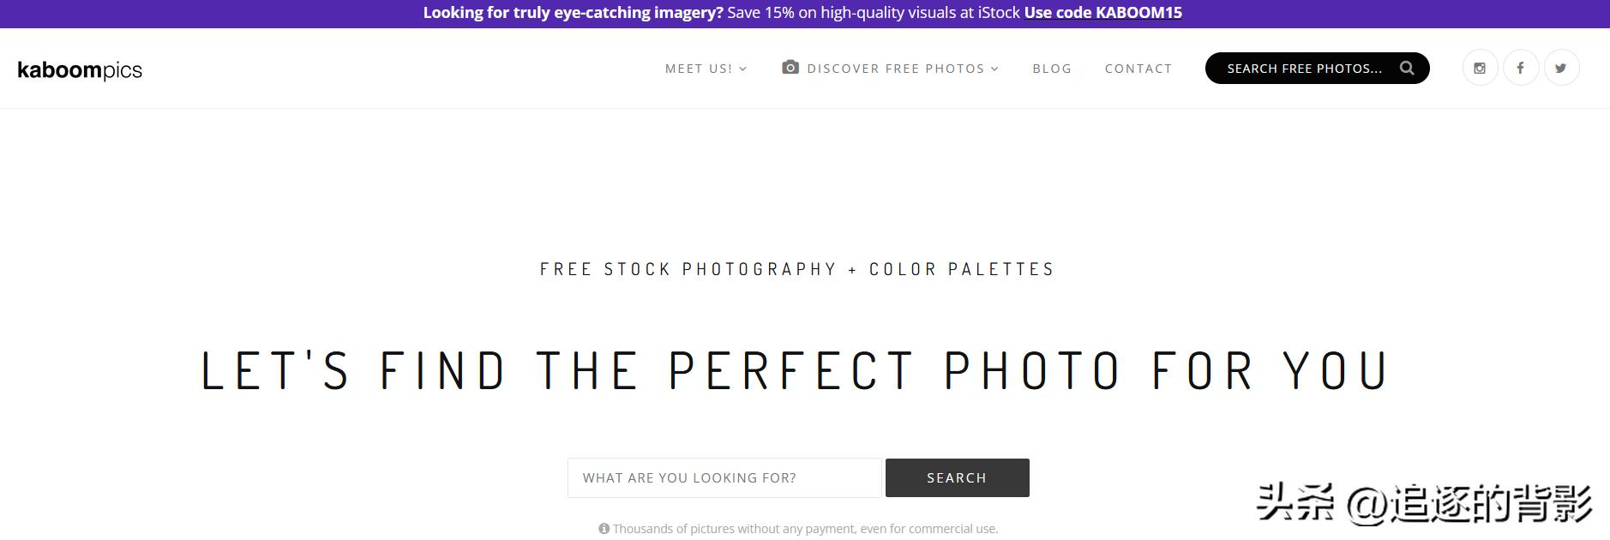Viewport: 1610px width, 540px height.
Task: Open the Instagram profile icon
Action: pos(1480,68)
